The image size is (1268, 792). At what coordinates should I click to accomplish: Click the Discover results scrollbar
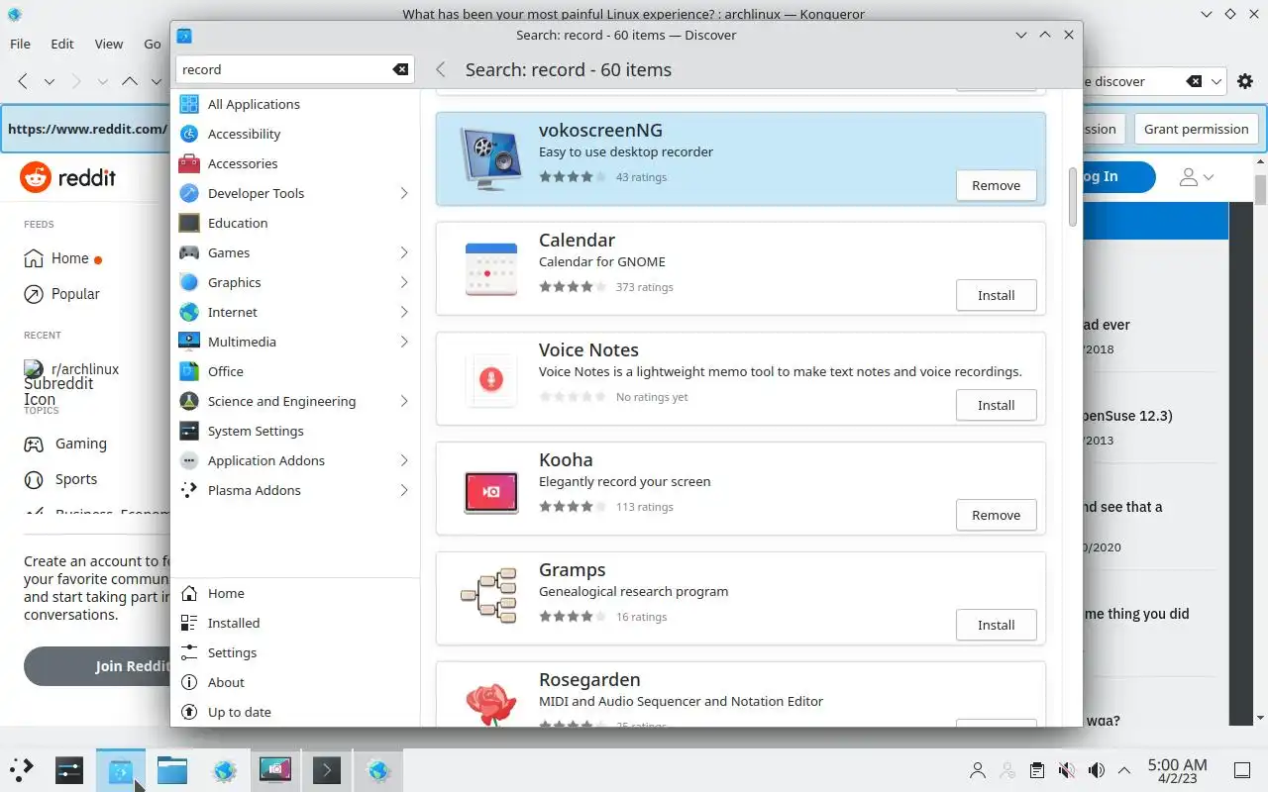point(1072,196)
